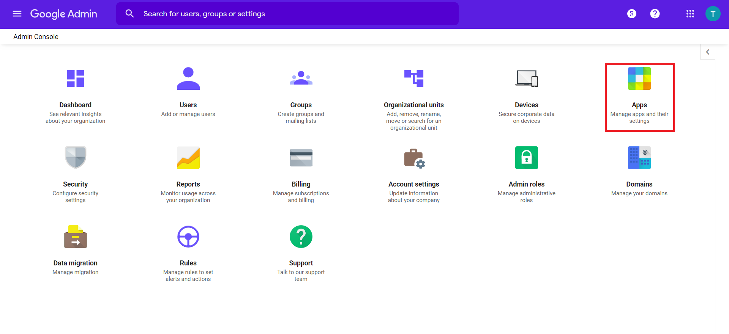Open the Data migration box icon
Screen dimensions: 729x334
[76, 237]
